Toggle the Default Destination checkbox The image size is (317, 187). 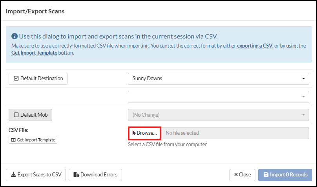[x=16, y=79]
